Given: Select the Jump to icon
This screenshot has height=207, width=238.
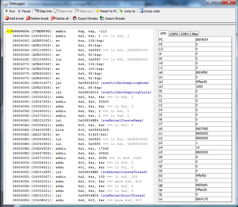Looking at the screenshot, I should point(122,11).
